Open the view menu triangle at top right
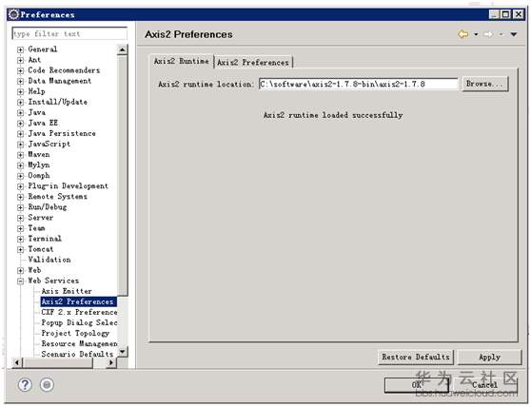The image size is (531, 407). [514, 34]
